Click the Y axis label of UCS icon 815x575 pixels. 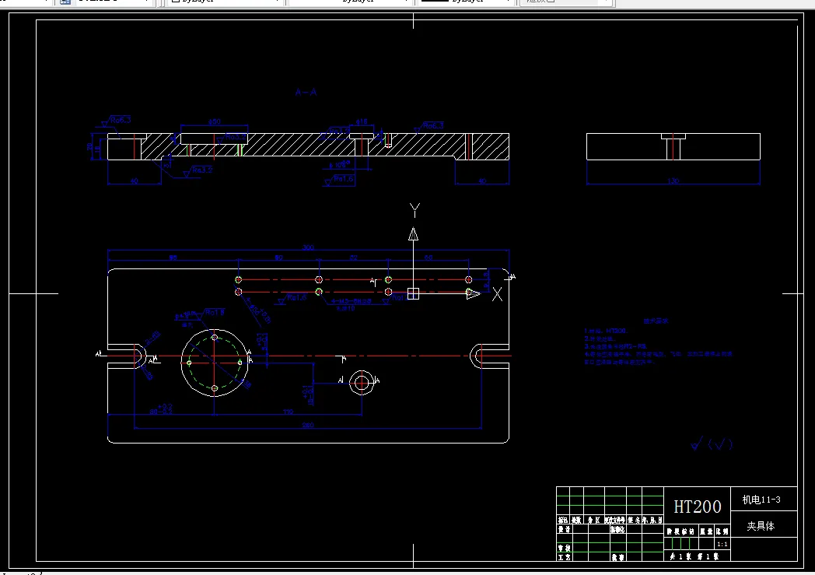pos(414,211)
